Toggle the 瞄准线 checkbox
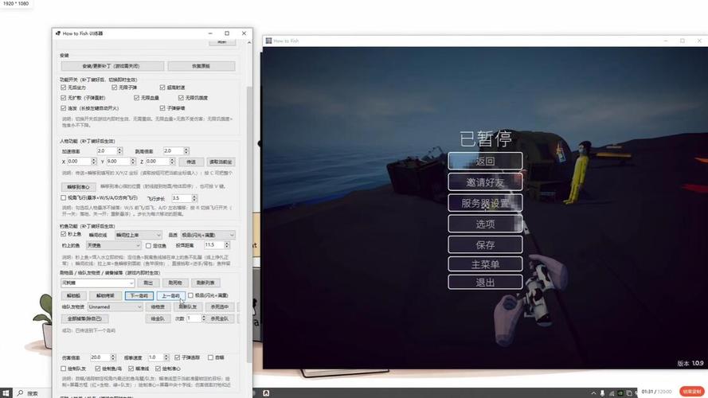The image size is (708, 398). tap(131, 369)
